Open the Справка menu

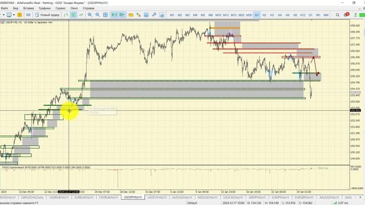pyautogui.click(x=88, y=8)
